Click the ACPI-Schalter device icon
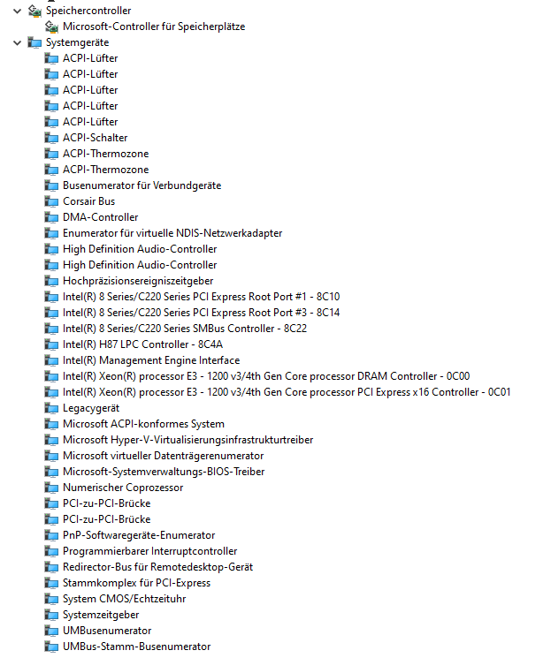Viewport: 543px width, 658px height. [x=51, y=138]
